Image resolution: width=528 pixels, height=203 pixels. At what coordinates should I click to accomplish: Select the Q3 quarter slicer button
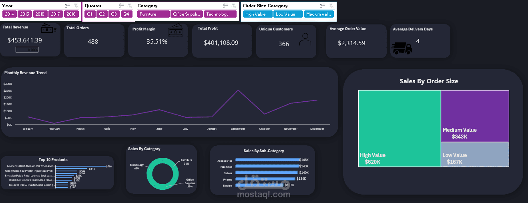pos(114,14)
